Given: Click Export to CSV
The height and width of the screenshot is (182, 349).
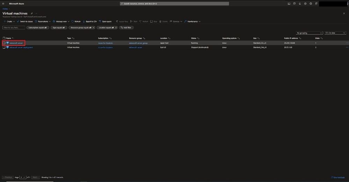Looking at the screenshot, I should (x=90, y=22).
